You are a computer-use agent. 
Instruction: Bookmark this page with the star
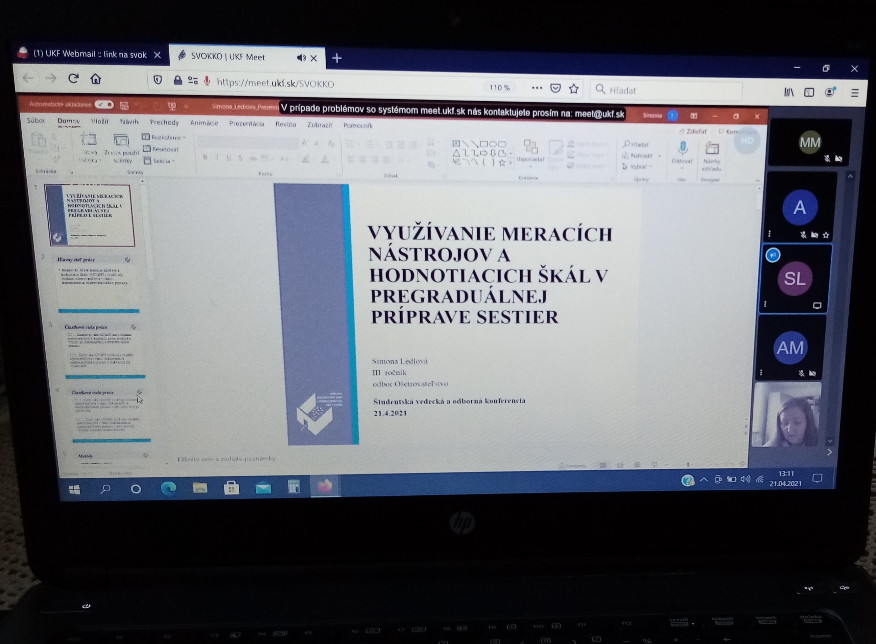pos(574,89)
